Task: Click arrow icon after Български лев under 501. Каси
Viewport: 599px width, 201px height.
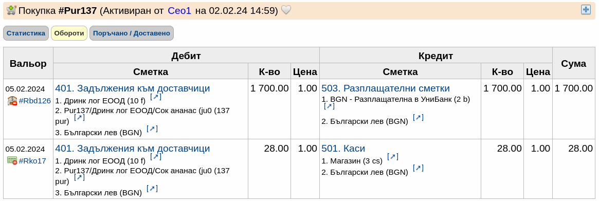Action: click(x=419, y=168)
